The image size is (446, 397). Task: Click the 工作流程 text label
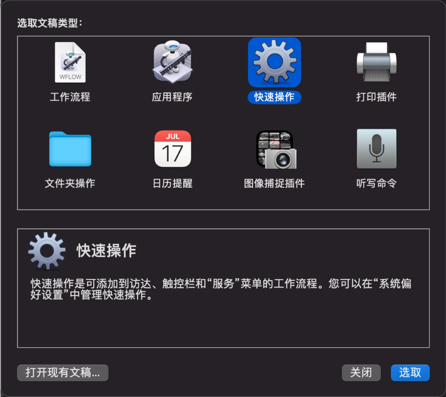[x=70, y=97]
